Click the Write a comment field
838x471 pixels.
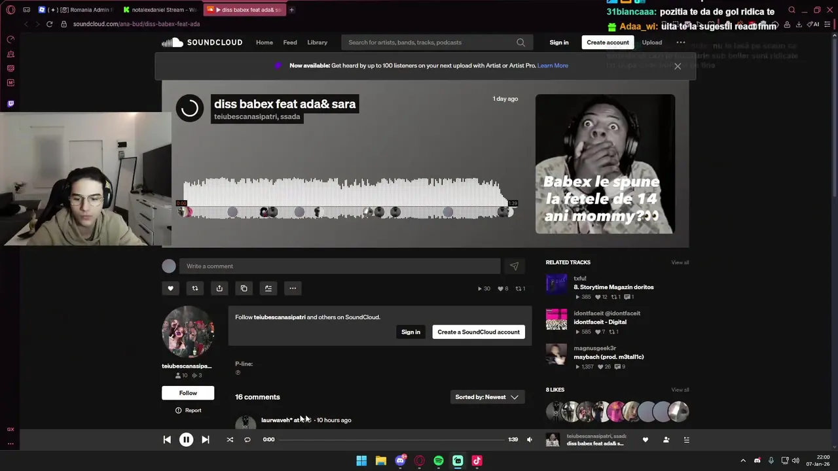click(340, 266)
